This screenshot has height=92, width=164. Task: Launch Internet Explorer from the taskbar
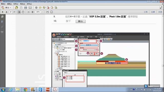11,90
